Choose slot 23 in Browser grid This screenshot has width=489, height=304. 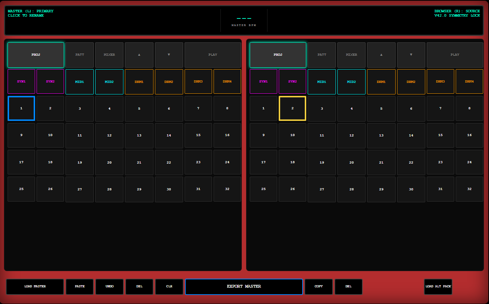pyautogui.click(x=440, y=162)
